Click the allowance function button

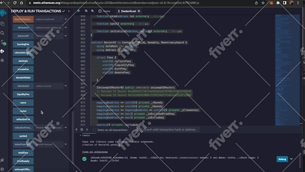[x=23, y=28]
